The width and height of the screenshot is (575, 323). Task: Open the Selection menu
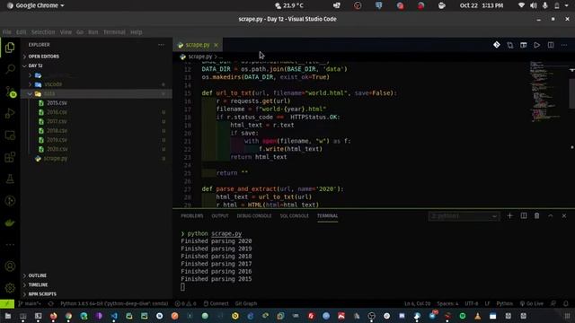[43, 32]
